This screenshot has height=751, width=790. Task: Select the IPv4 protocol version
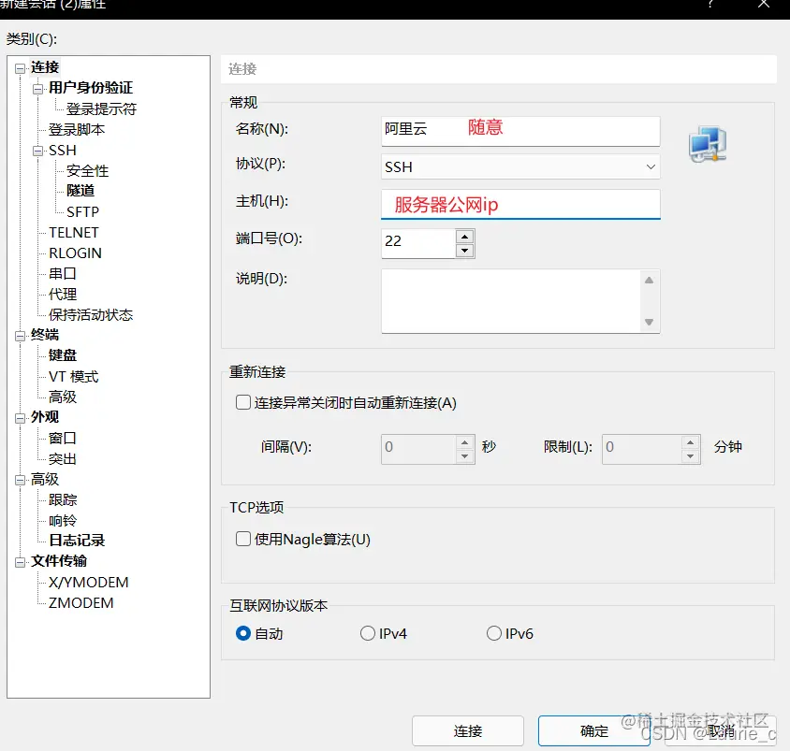click(368, 633)
